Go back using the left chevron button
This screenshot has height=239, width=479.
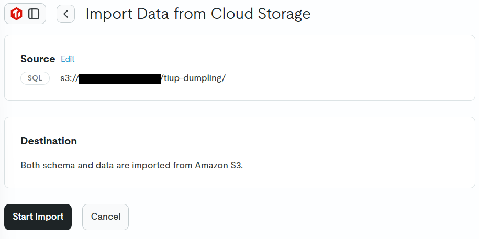(65, 14)
